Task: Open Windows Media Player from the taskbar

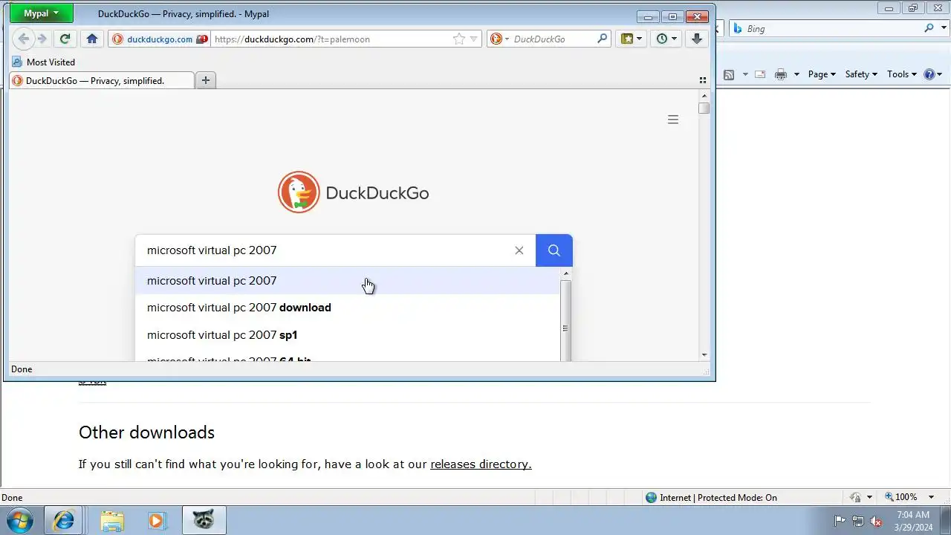Action: click(x=157, y=520)
